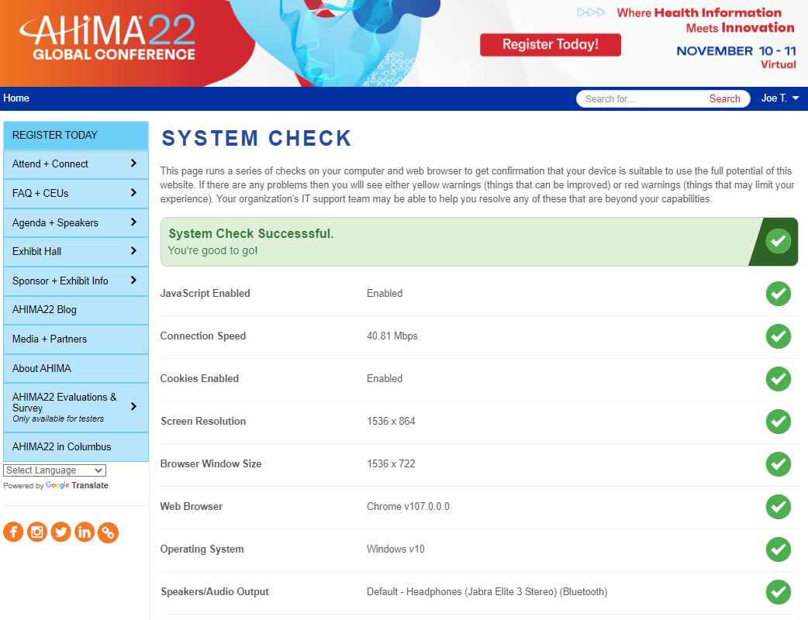The image size is (808, 620).
Task: Expand the Exhibit Hall chevron
Action: pos(133,251)
